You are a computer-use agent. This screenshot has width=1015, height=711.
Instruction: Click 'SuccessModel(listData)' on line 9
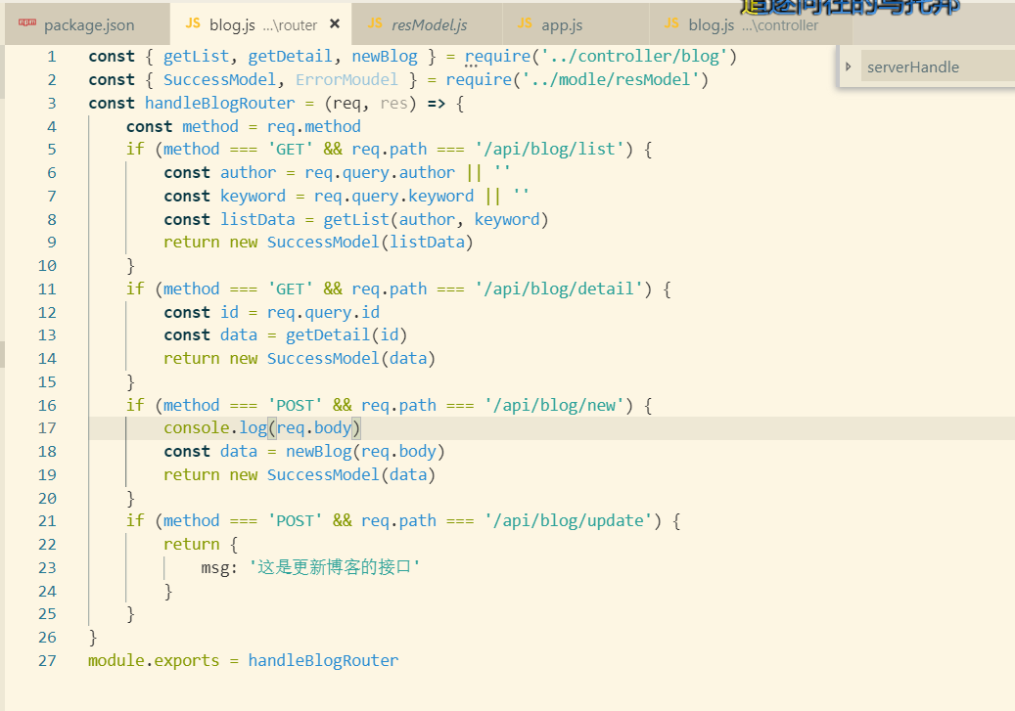coord(370,242)
